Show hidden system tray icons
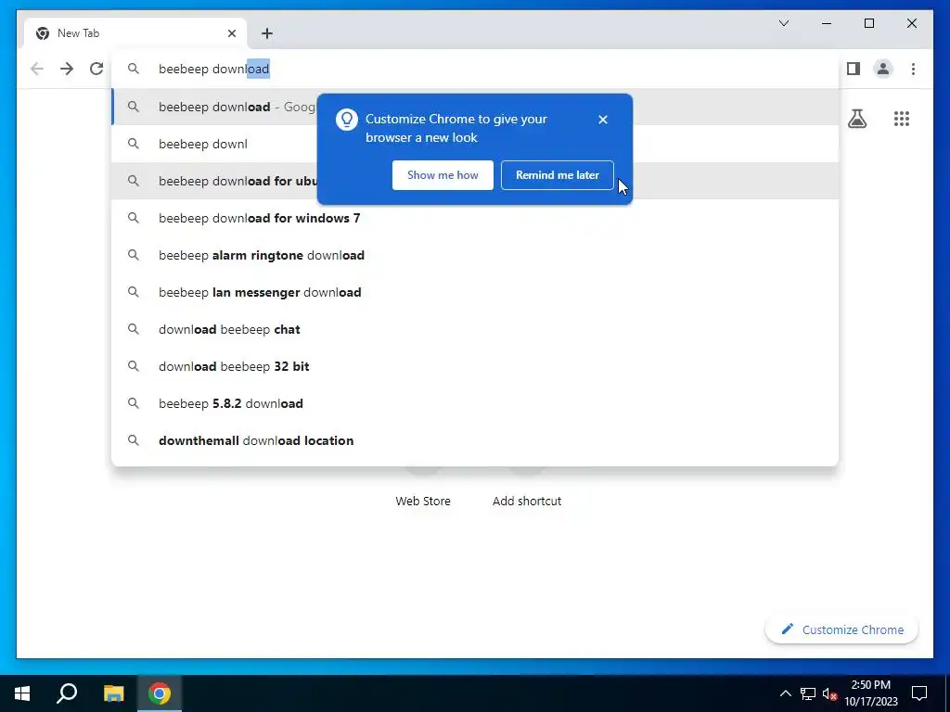This screenshot has height=712, width=950. coord(785,693)
